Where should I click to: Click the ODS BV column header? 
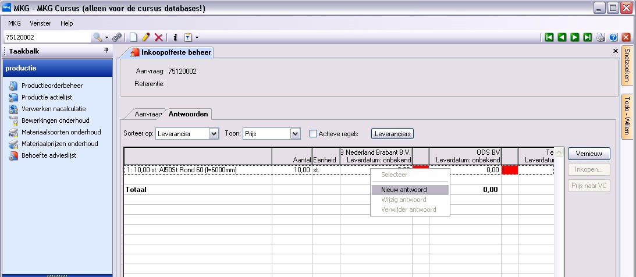465,156
